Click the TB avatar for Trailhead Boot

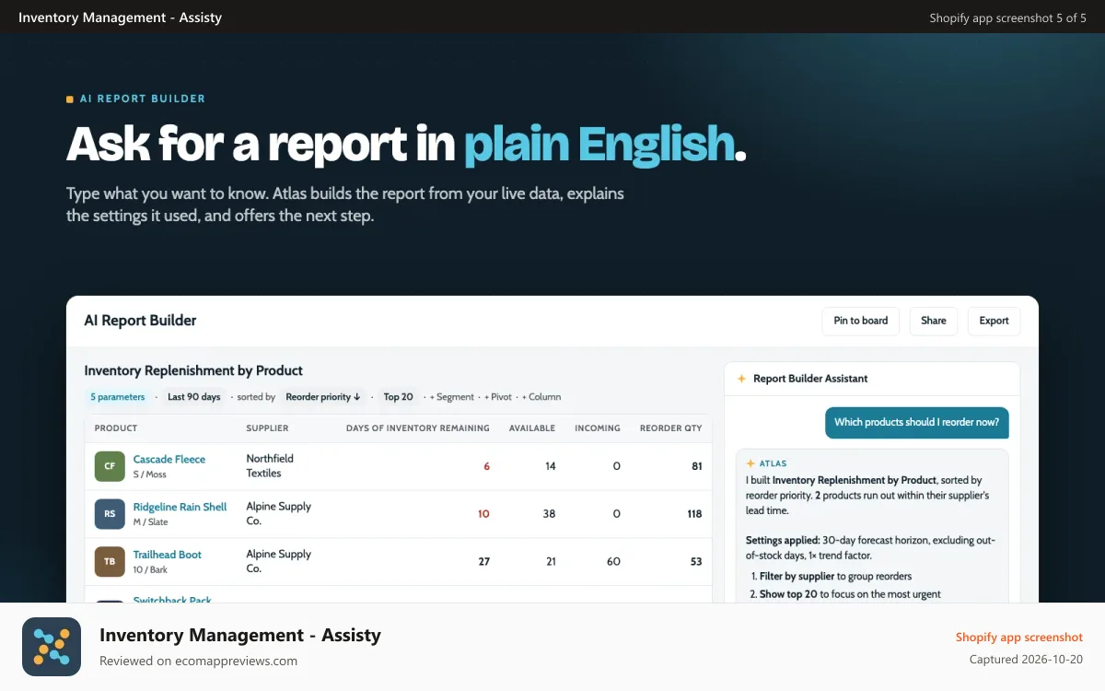click(110, 562)
